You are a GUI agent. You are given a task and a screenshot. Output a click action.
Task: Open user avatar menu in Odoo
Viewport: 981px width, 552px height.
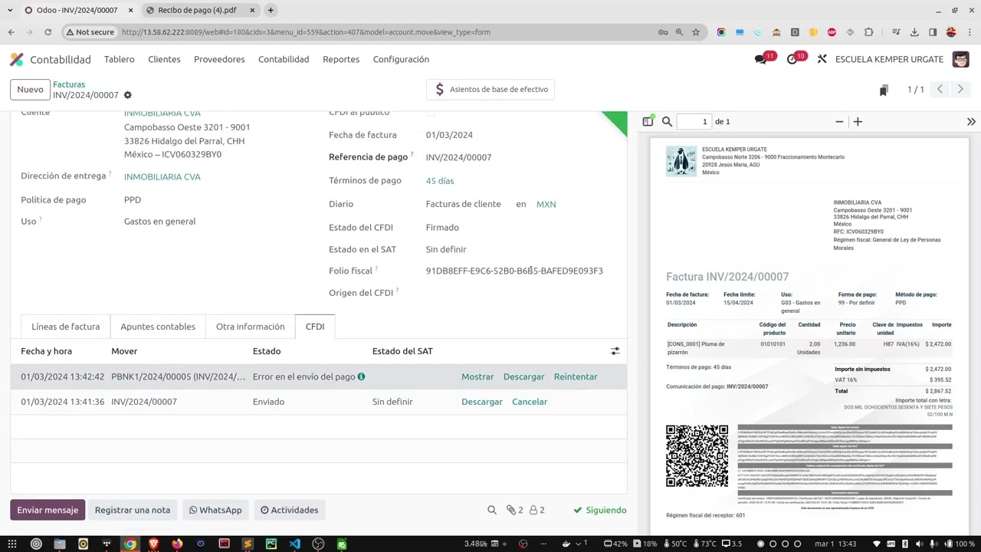coord(960,59)
